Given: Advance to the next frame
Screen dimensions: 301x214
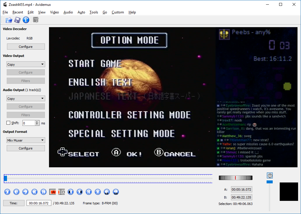Looking at the screenshot, I should tap(25, 192).
